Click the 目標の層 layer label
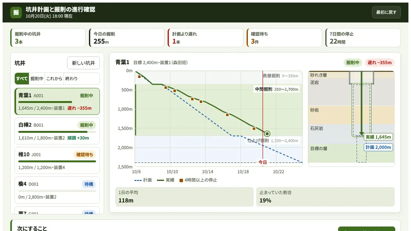The width and height of the screenshot is (411, 231). pyautogui.click(x=319, y=149)
